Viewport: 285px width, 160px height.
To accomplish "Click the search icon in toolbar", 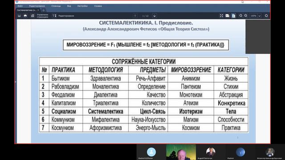I will pos(266,16).
